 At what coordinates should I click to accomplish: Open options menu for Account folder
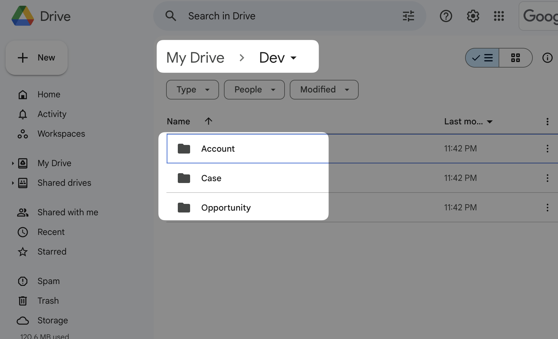pyautogui.click(x=548, y=149)
